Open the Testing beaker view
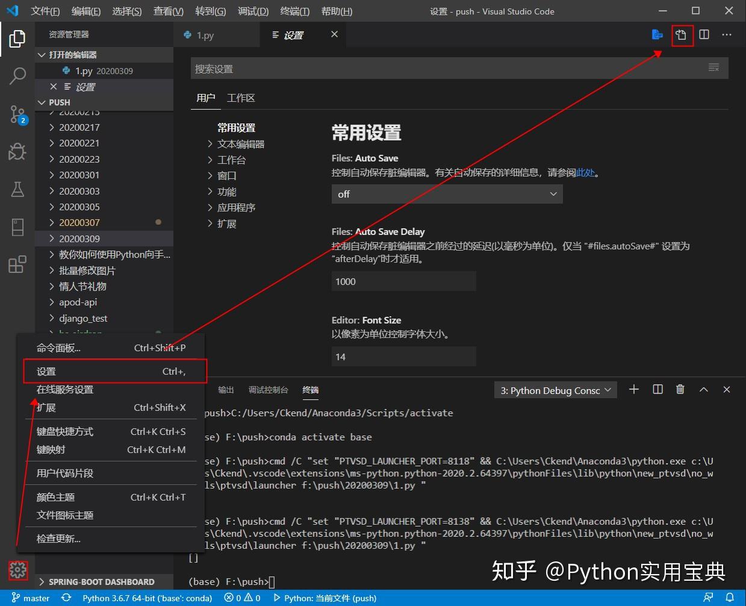The image size is (746, 606). (17, 189)
